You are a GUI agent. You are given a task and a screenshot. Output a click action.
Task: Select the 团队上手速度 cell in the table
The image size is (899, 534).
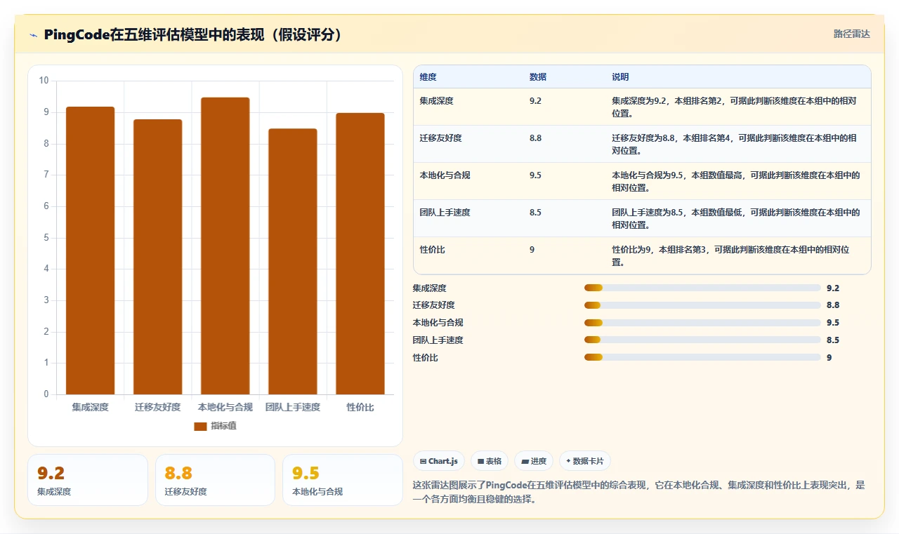click(x=445, y=213)
